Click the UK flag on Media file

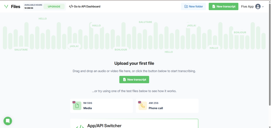click(74, 102)
